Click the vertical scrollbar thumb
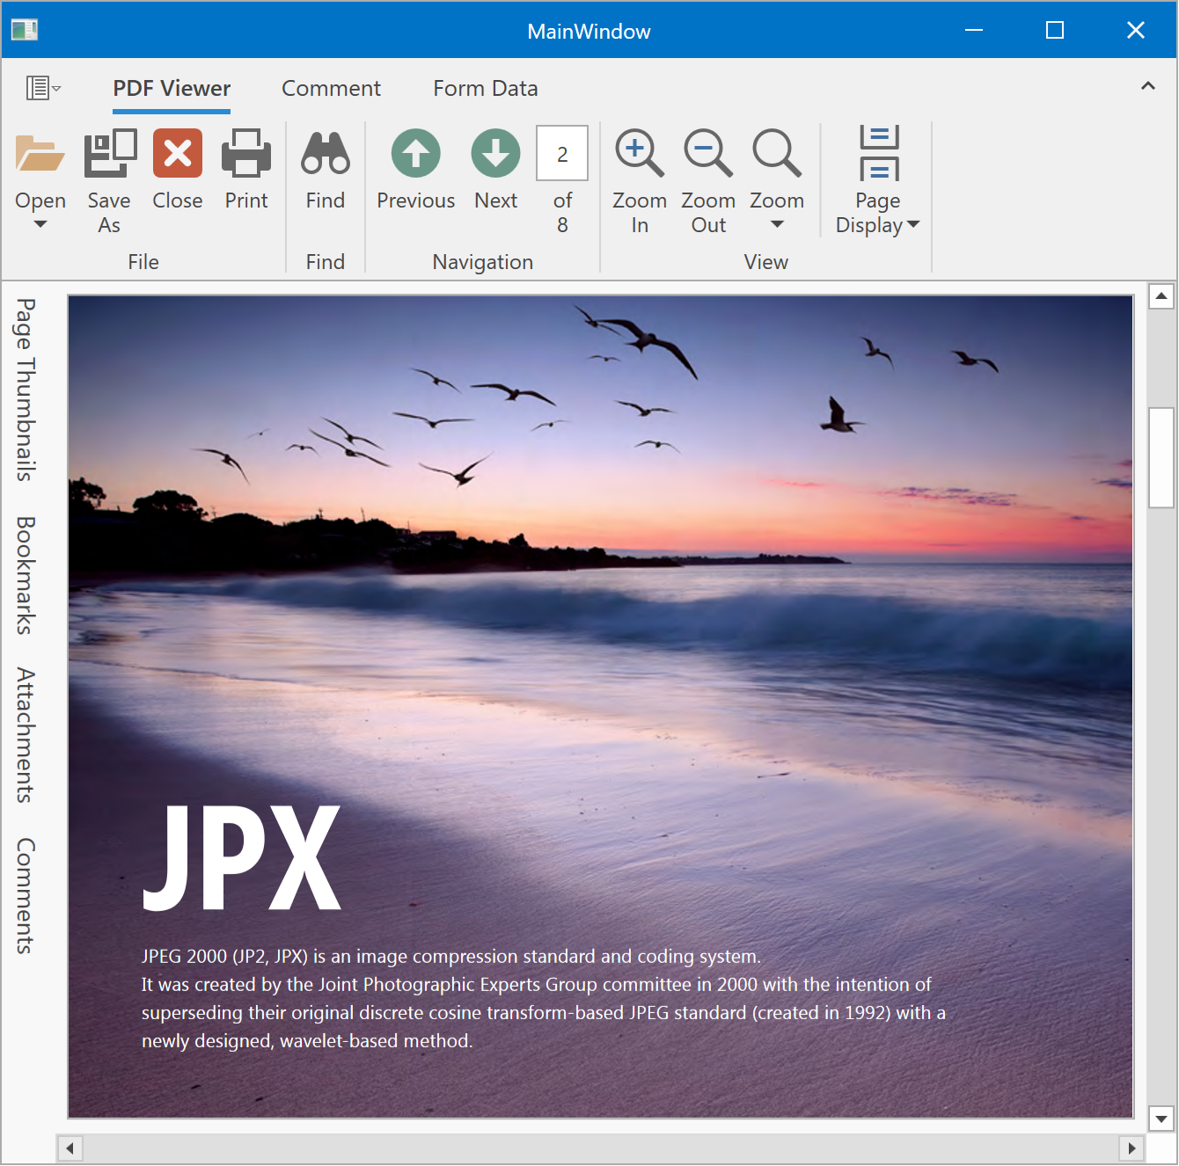Screen dimensions: 1179x1166 1161,457
